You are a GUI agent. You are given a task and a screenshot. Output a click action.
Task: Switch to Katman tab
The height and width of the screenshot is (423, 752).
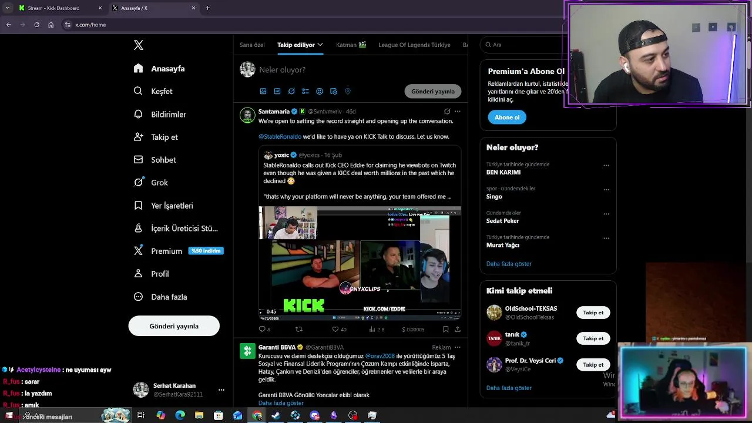click(351, 45)
